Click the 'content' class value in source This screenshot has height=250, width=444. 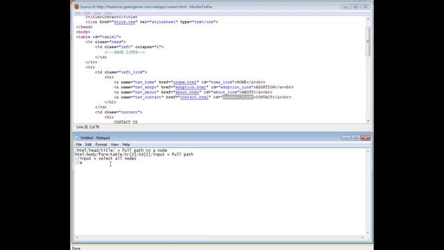pos(130,112)
